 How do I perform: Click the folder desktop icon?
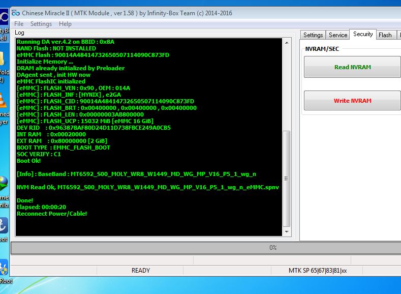click(x=2, y=58)
